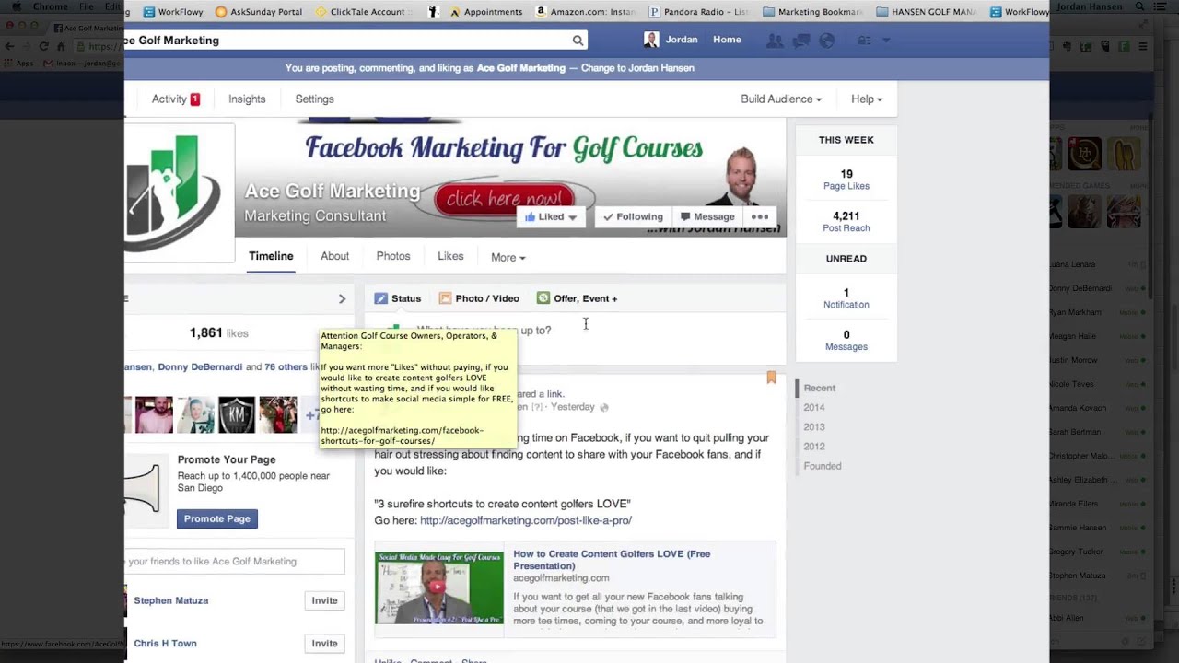1179x663 pixels.
Task: Expand the Help dropdown menu
Action: point(866,99)
